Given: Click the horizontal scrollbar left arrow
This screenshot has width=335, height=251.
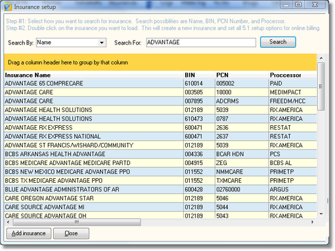Looking at the screenshot, I should (x=8, y=222).
